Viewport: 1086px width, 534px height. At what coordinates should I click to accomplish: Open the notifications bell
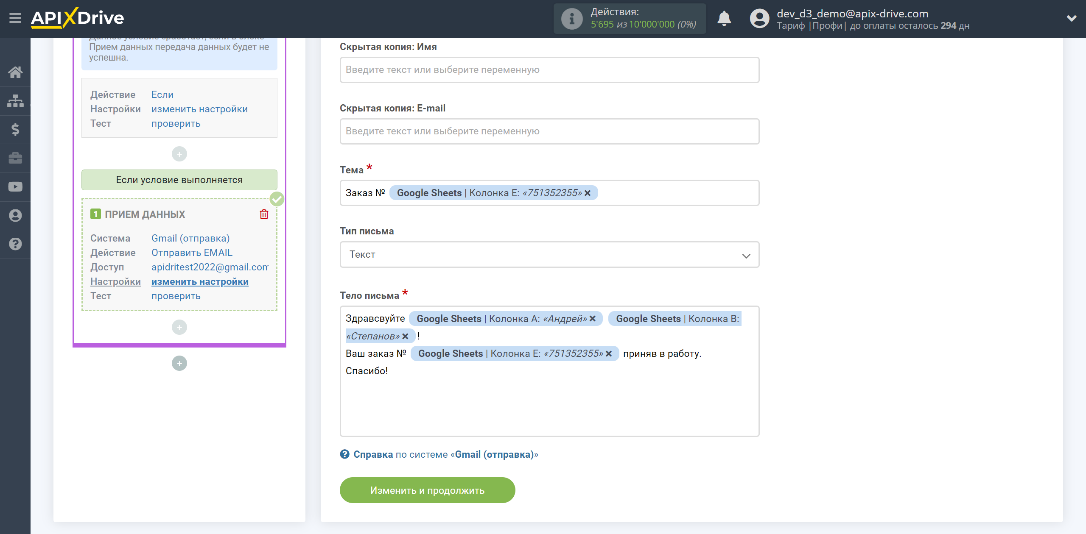coord(724,19)
